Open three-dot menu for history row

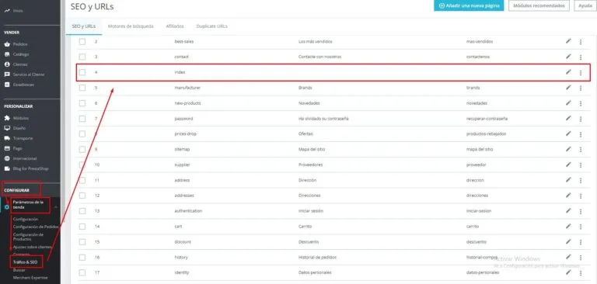[581, 258]
